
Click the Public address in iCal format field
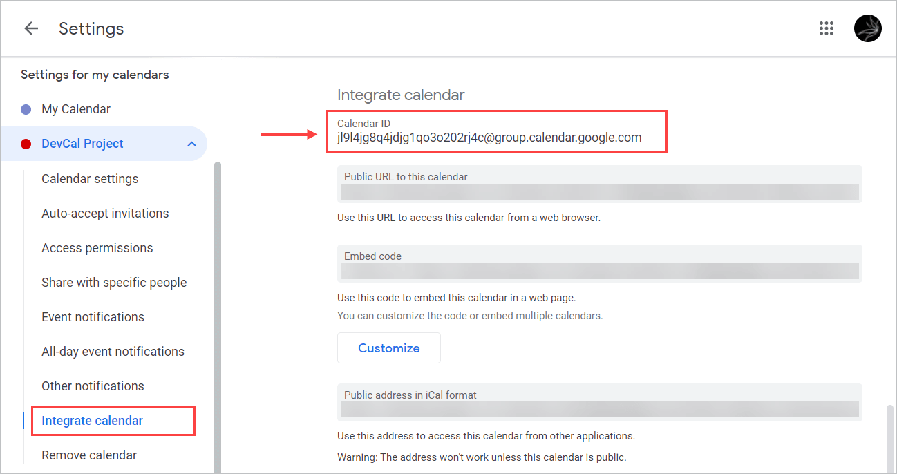[x=600, y=402]
